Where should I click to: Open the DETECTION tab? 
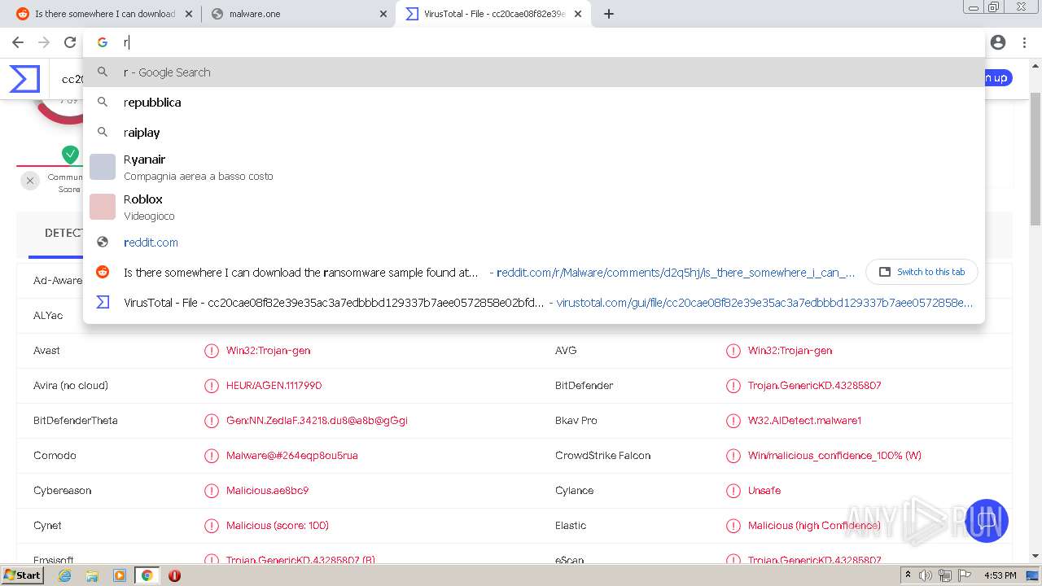[63, 234]
